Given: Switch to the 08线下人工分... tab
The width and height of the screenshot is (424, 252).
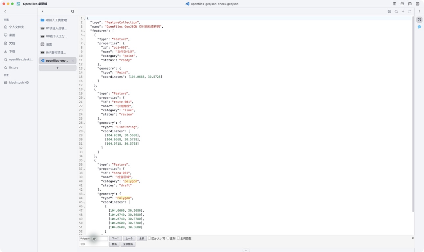Looking at the screenshot, I should [x=57, y=36].
